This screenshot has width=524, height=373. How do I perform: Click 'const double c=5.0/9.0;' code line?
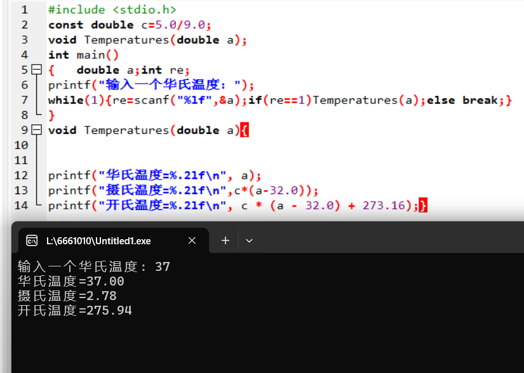pyautogui.click(x=130, y=25)
